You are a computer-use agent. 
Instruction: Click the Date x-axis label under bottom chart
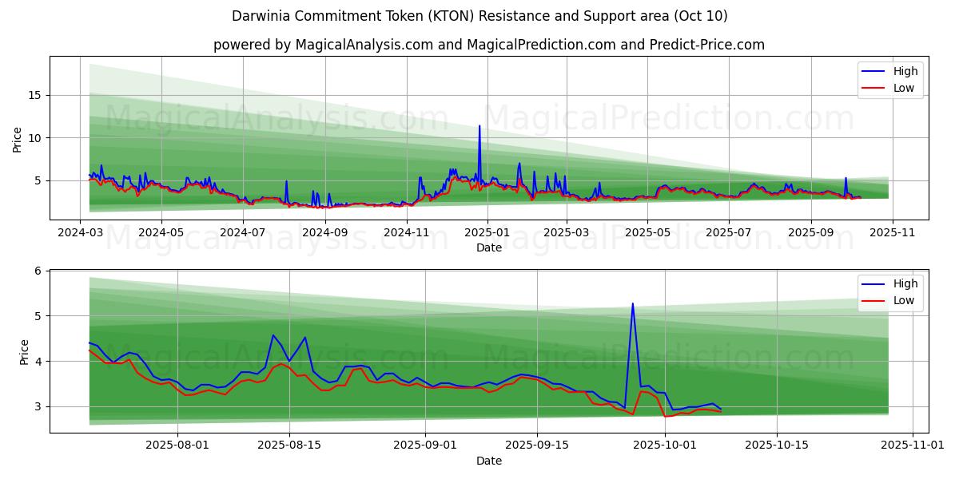[488, 461]
